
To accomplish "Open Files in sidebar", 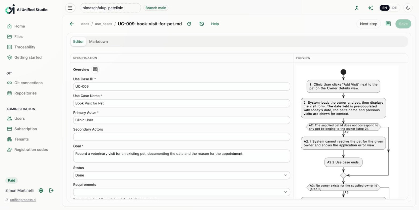I will pos(18,37).
